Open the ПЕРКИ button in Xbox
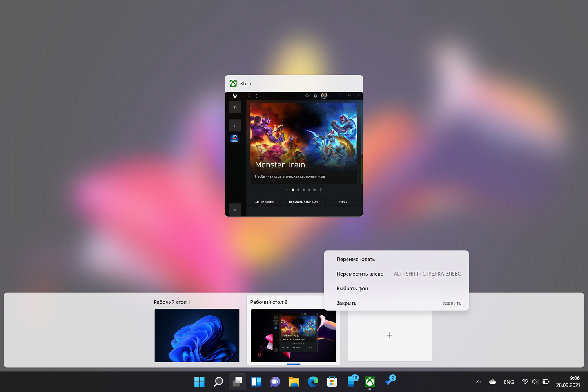Image resolution: width=588 pixels, height=392 pixels. click(343, 202)
